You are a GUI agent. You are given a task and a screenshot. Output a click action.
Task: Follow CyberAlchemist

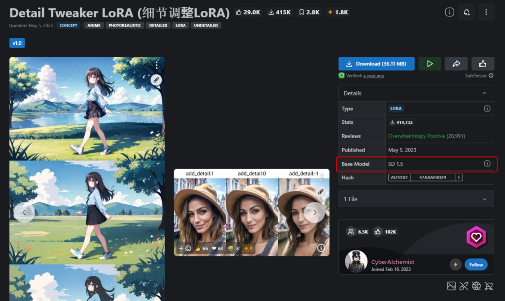click(476, 264)
